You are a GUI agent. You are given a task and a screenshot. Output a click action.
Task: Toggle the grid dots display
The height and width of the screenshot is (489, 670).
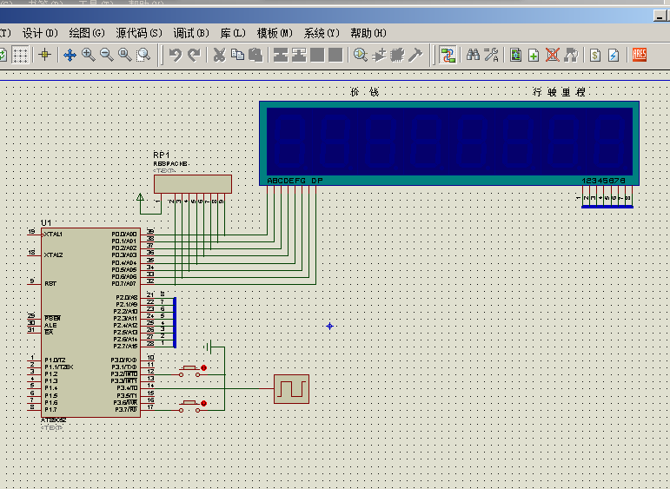point(20,55)
